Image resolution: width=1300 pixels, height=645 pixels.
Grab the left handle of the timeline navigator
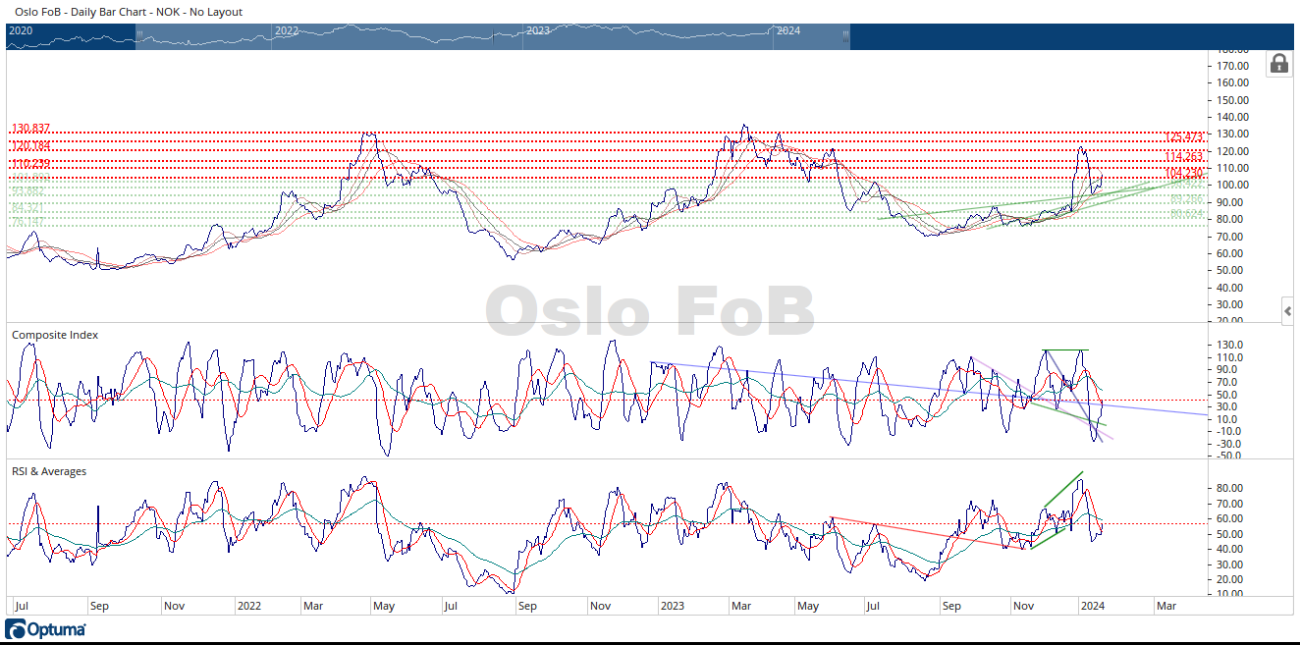(x=139, y=35)
